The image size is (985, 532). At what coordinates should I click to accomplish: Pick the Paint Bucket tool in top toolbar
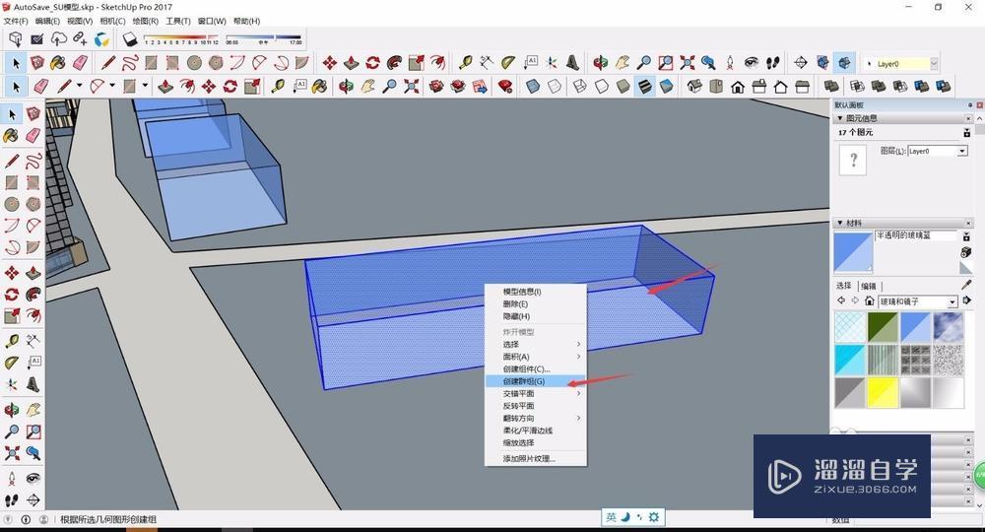[x=58, y=63]
